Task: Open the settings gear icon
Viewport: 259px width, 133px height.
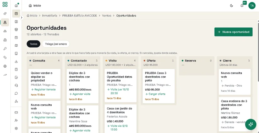Action: 16,128
